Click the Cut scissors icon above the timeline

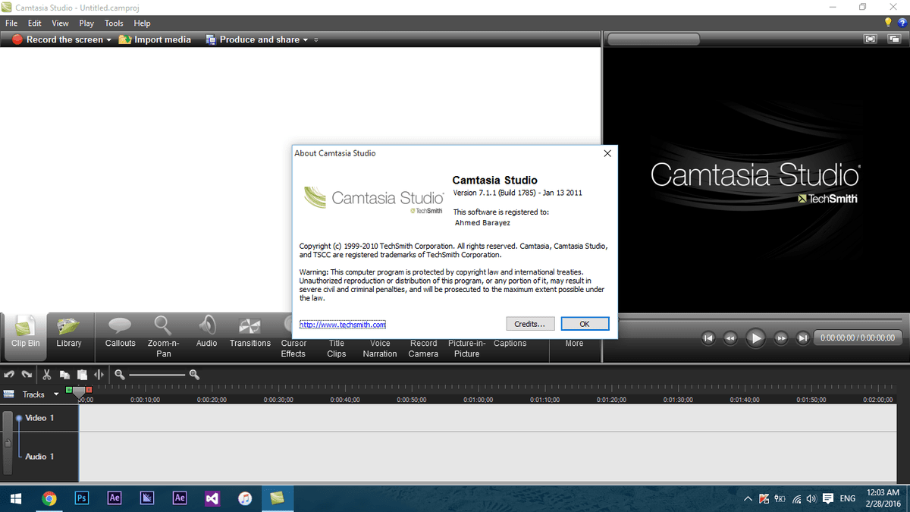pos(46,374)
